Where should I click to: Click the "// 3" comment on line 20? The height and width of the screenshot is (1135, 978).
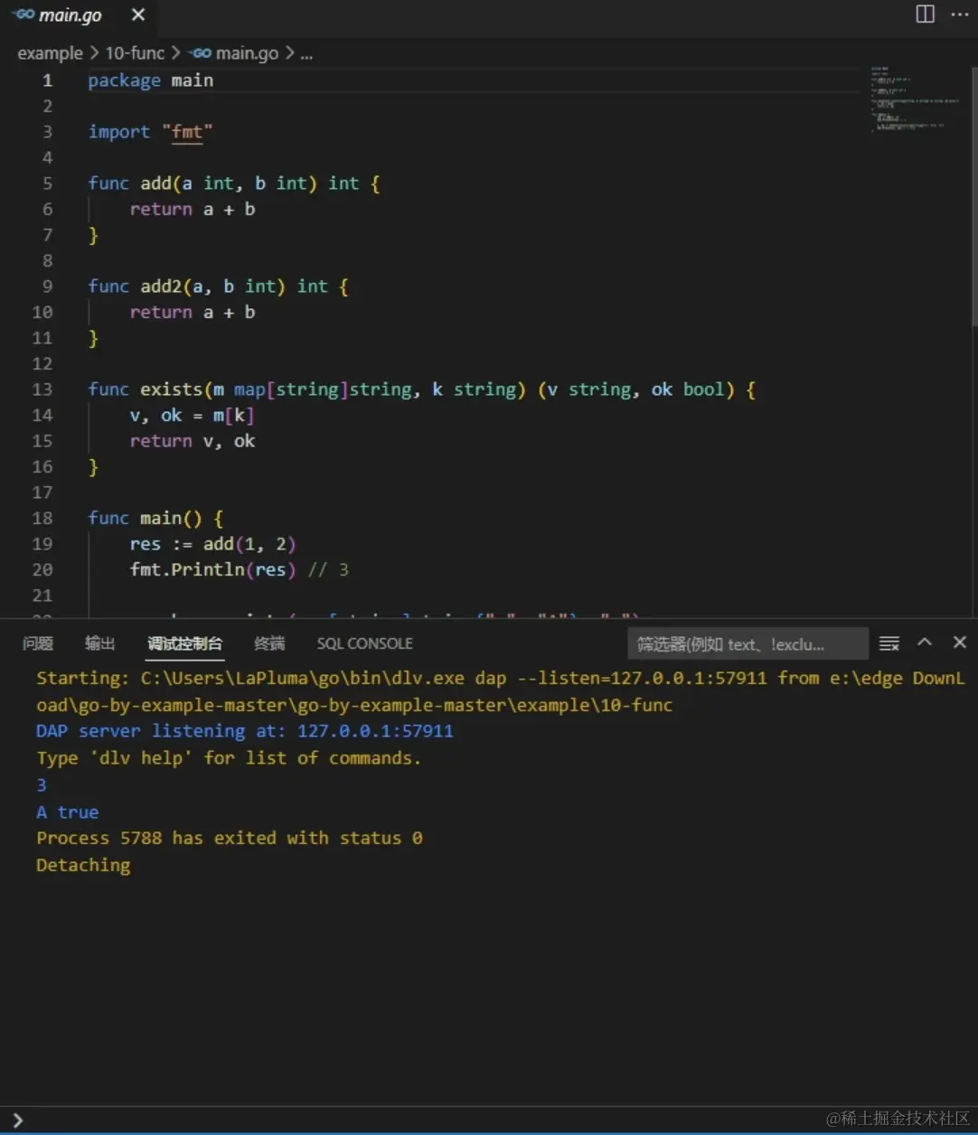coord(328,569)
